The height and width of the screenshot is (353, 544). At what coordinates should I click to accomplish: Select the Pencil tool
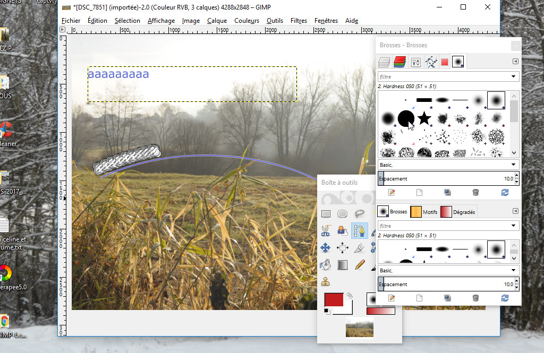pyautogui.click(x=360, y=264)
